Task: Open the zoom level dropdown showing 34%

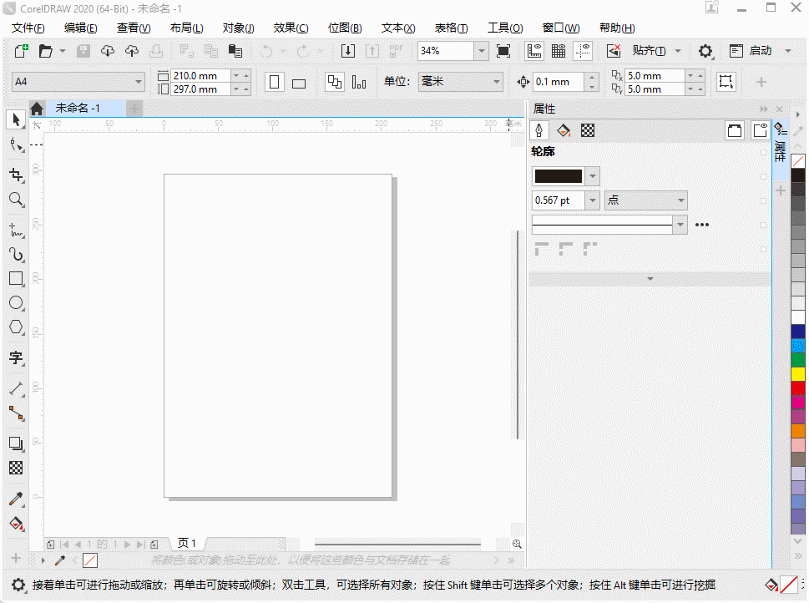Action: [x=481, y=51]
